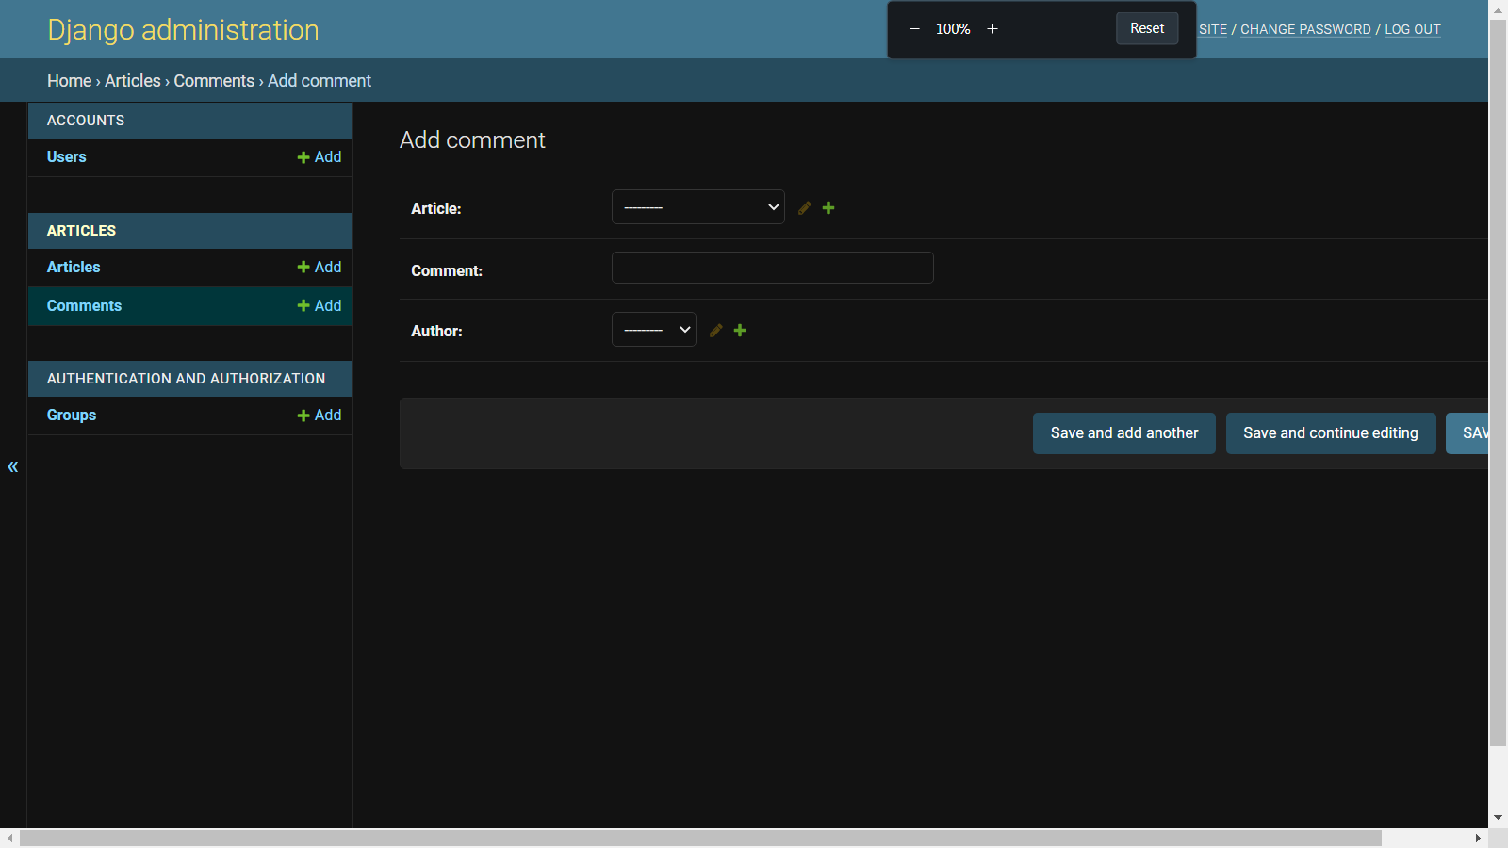Click the zoom in plus icon
The width and height of the screenshot is (1508, 848).
tap(992, 29)
